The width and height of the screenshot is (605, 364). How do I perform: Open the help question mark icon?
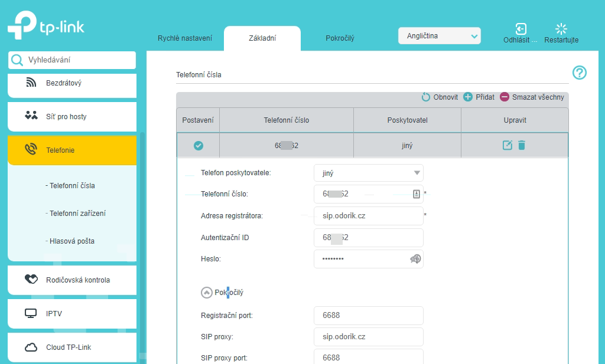click(x=580, y=73)
